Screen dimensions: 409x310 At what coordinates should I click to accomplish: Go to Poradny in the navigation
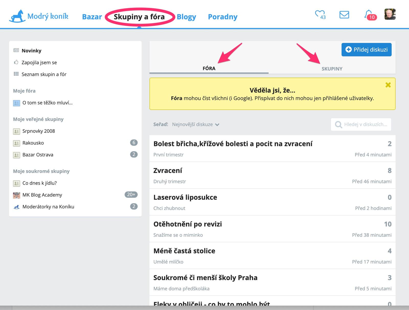pos(222,17)
